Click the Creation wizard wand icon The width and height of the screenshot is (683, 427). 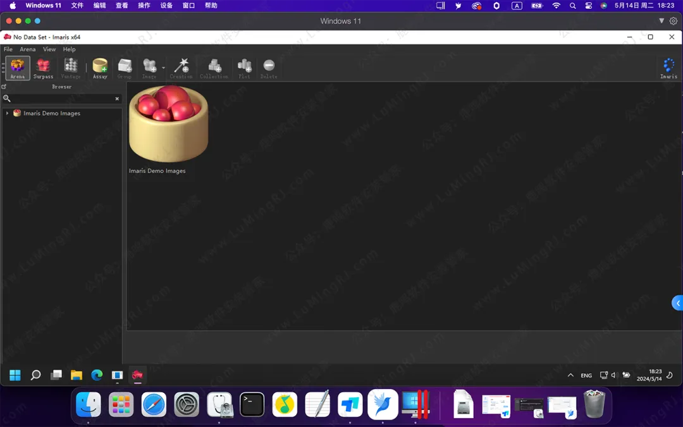181,68
